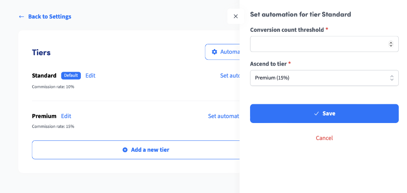
Task: Click the plus icon beside Add a new tier
Action: [125, 150]
